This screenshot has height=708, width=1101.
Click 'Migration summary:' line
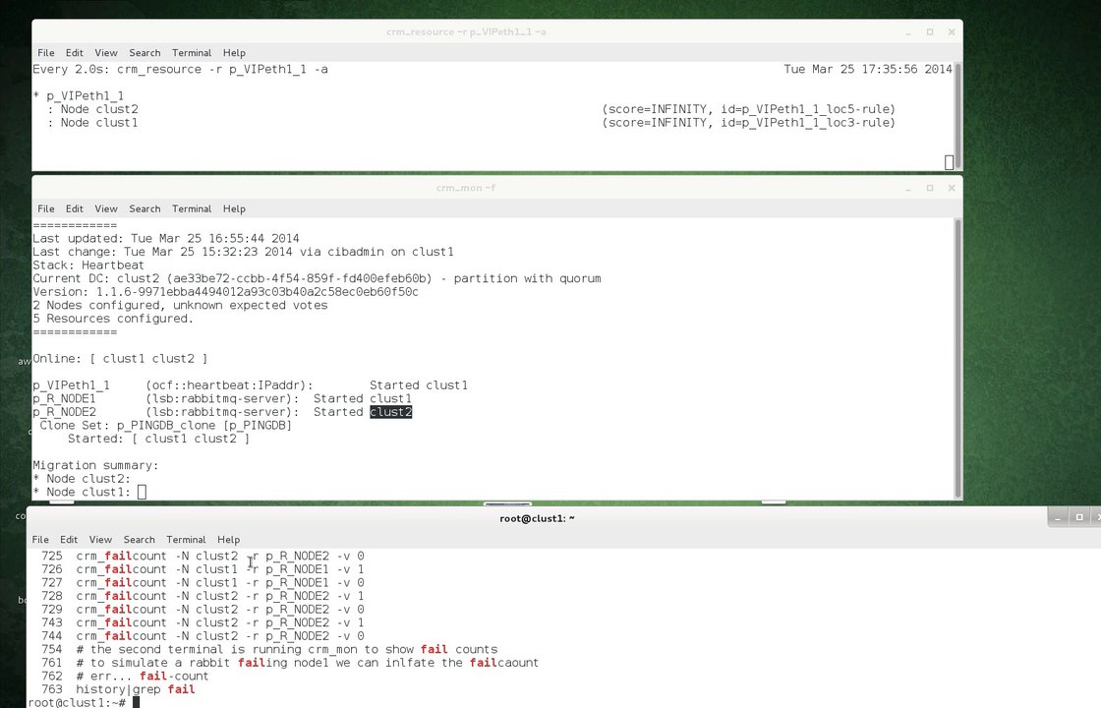pyautogui.click(x=95, y=465)
